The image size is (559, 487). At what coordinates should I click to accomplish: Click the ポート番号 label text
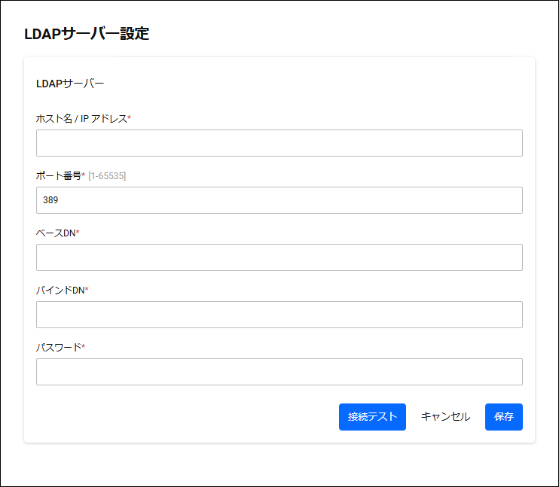[x=59, y=175]
